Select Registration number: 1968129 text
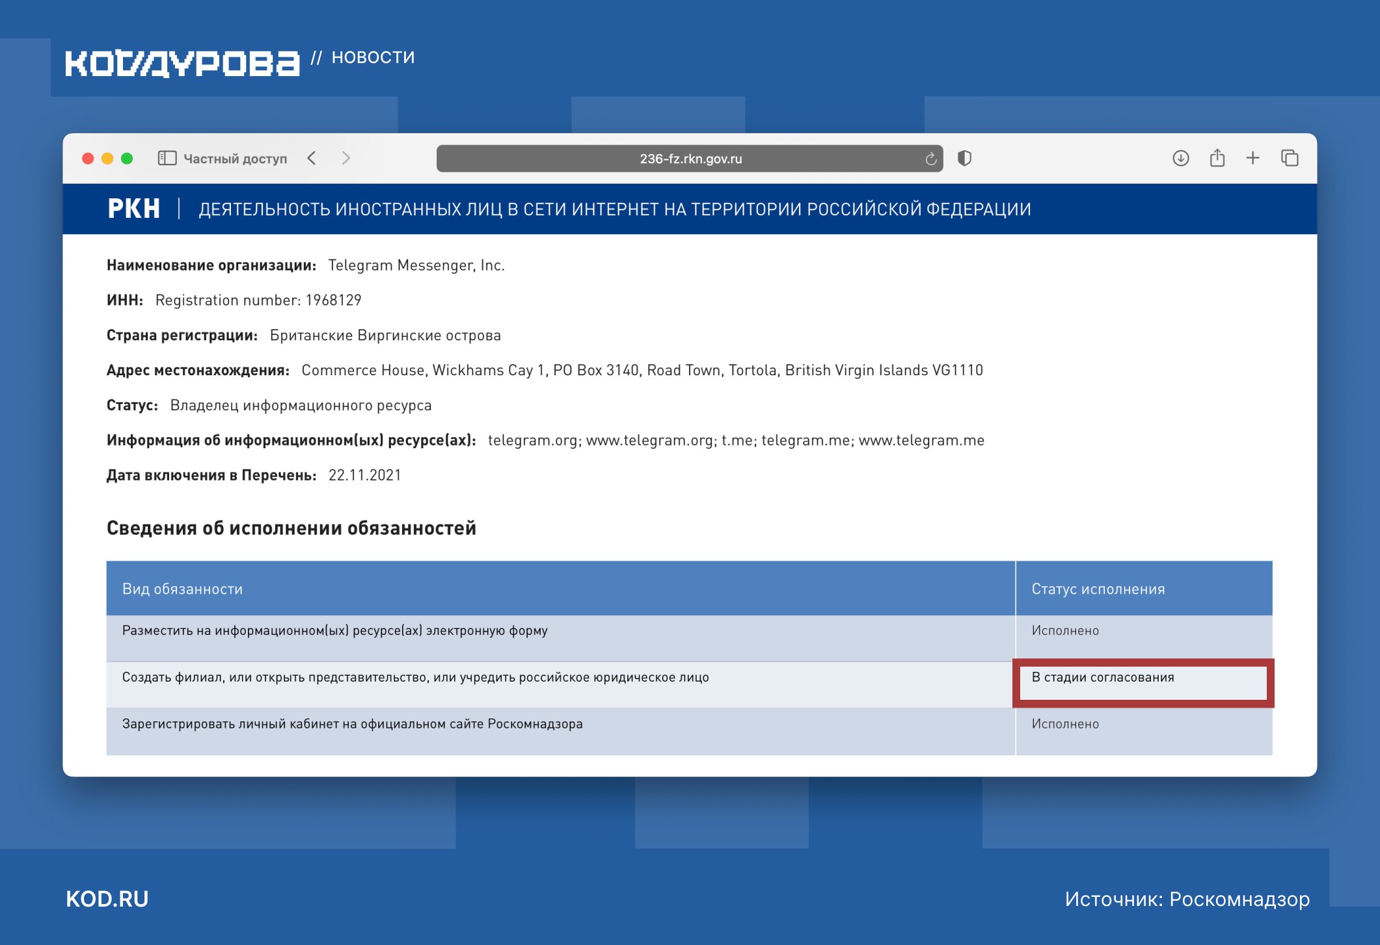The height and width of the screenshot is (945, 1380). [258, 300]
